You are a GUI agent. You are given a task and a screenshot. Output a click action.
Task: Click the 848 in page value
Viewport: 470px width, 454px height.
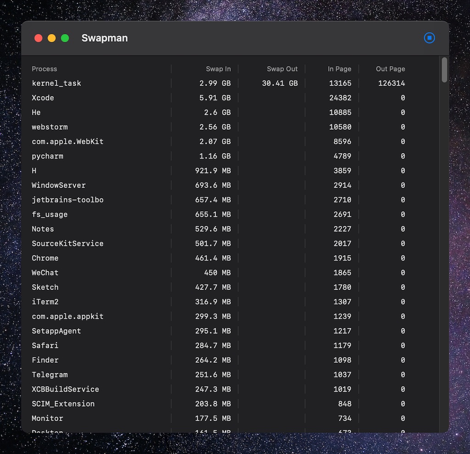pos(345,404)
